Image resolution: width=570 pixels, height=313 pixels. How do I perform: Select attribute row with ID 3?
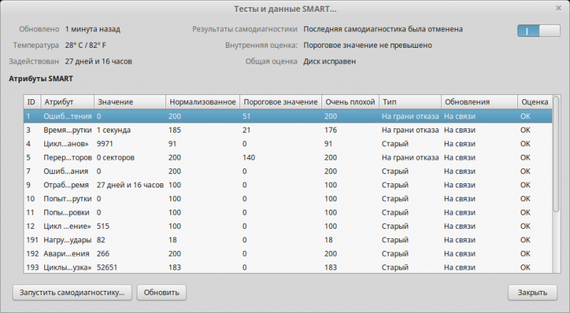pyautogui.click(x=285, y=130)
